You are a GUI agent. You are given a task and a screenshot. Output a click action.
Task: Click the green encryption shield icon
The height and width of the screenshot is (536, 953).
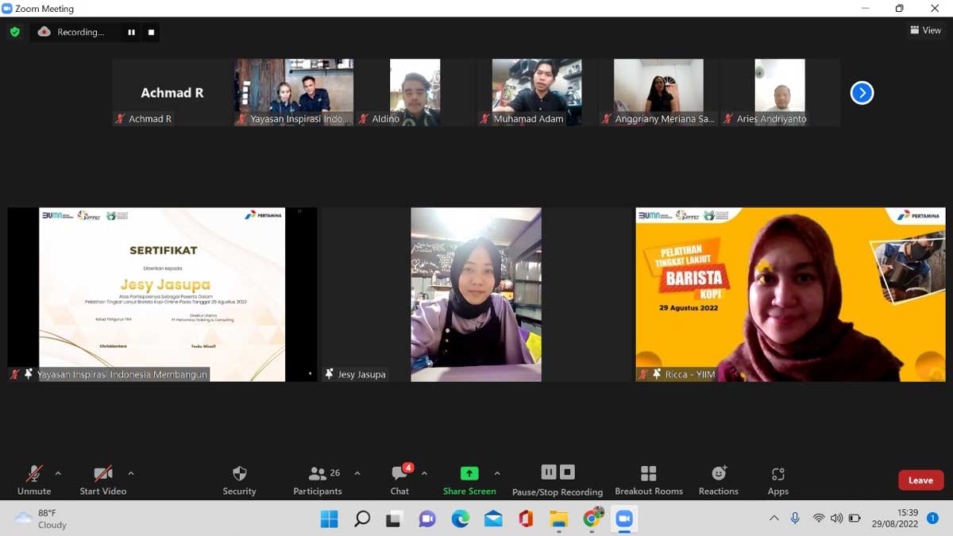tap(14, 32)
